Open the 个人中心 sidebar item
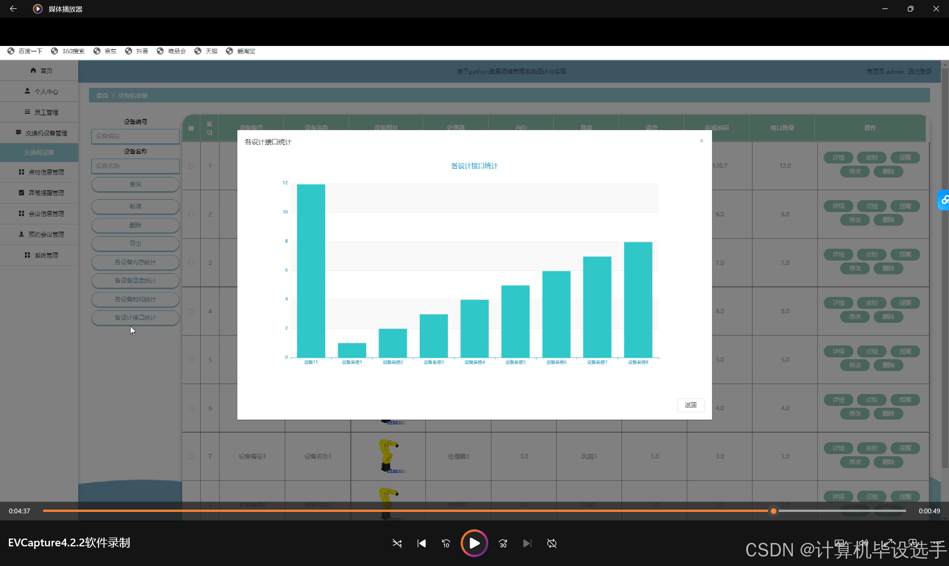 (41, 92)
